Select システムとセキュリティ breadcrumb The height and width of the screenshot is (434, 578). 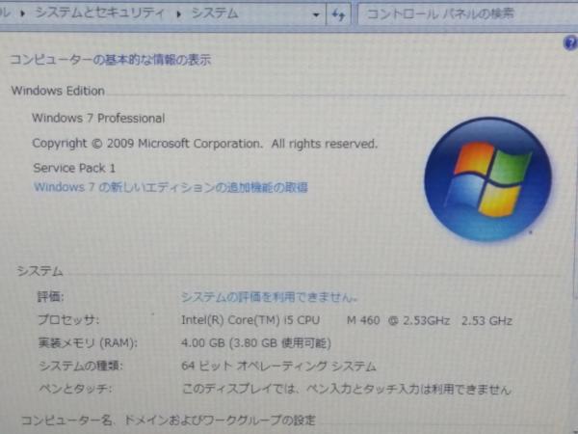click(99, 14)
